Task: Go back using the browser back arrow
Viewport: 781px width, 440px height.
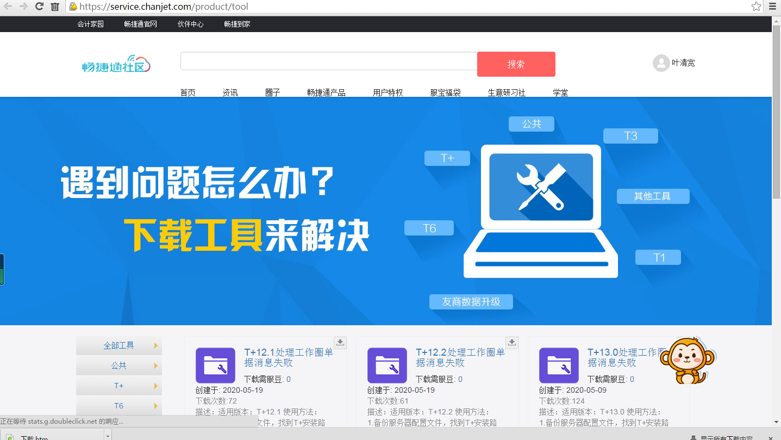Action: [8, 7]
